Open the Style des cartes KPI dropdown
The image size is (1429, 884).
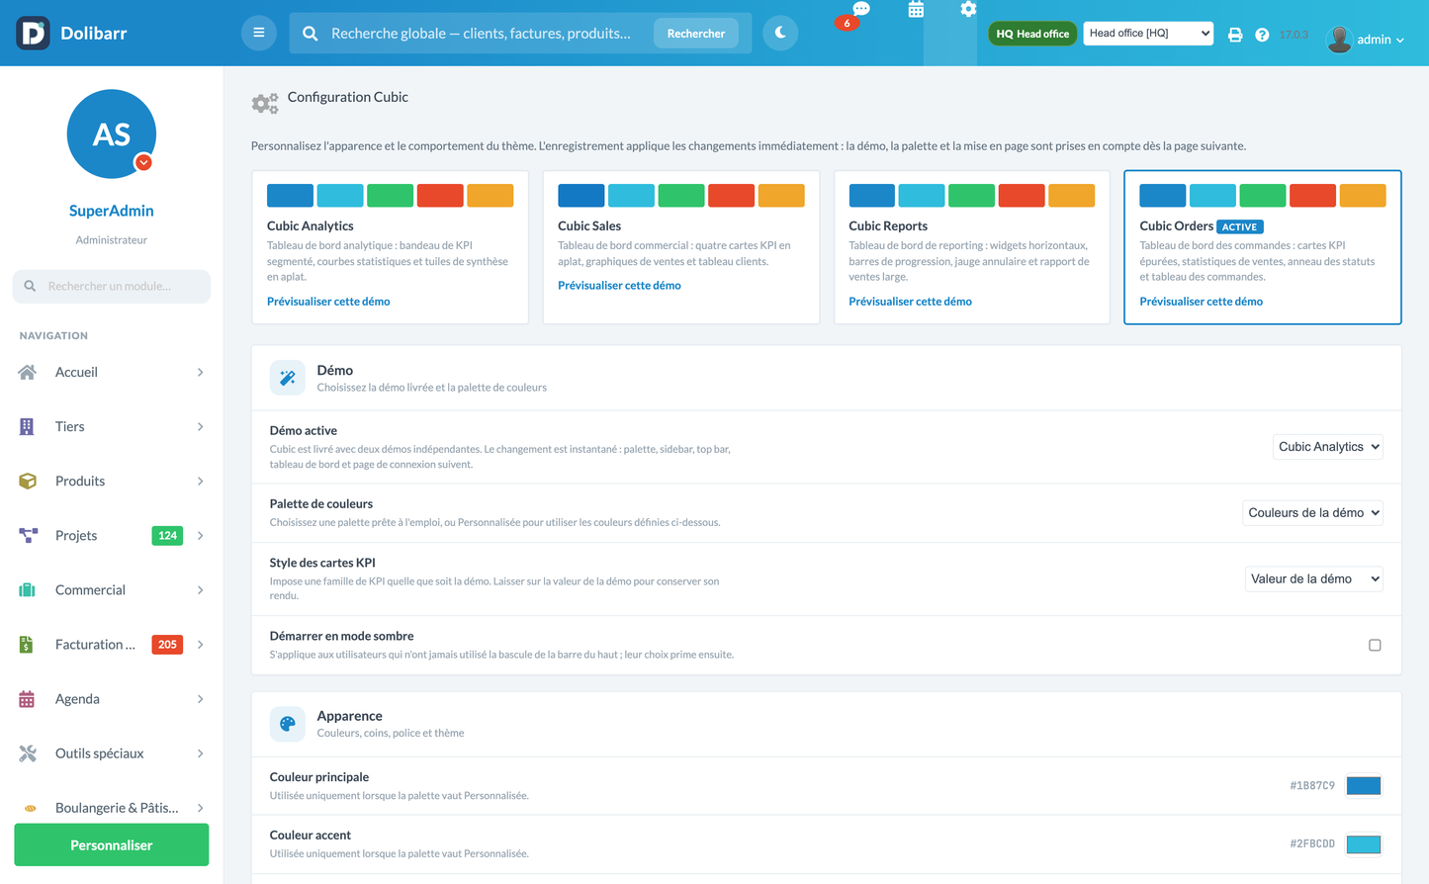[x=1313, y=579]
